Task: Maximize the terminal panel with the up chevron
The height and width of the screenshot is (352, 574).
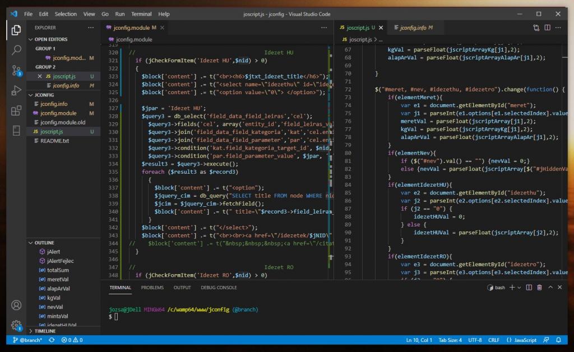Action: 550,288
